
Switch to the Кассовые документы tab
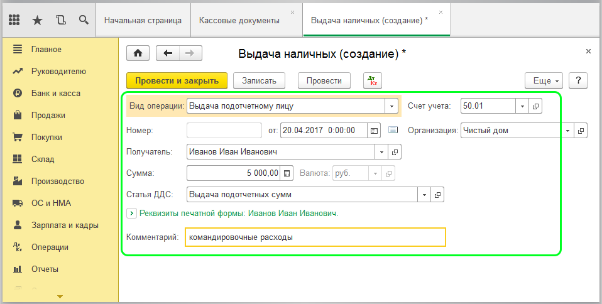pyautogui.click(x=239, y=20)
